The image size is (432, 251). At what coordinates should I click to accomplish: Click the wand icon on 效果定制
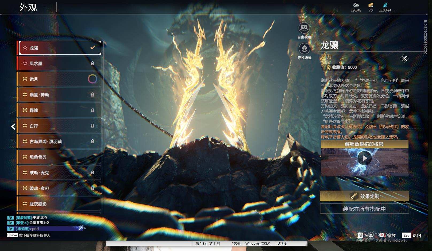click(x=354, y=196)
